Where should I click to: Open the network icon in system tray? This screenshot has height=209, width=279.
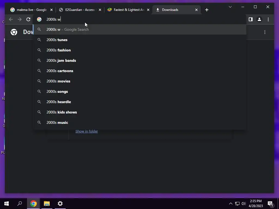tap(237, 204)
